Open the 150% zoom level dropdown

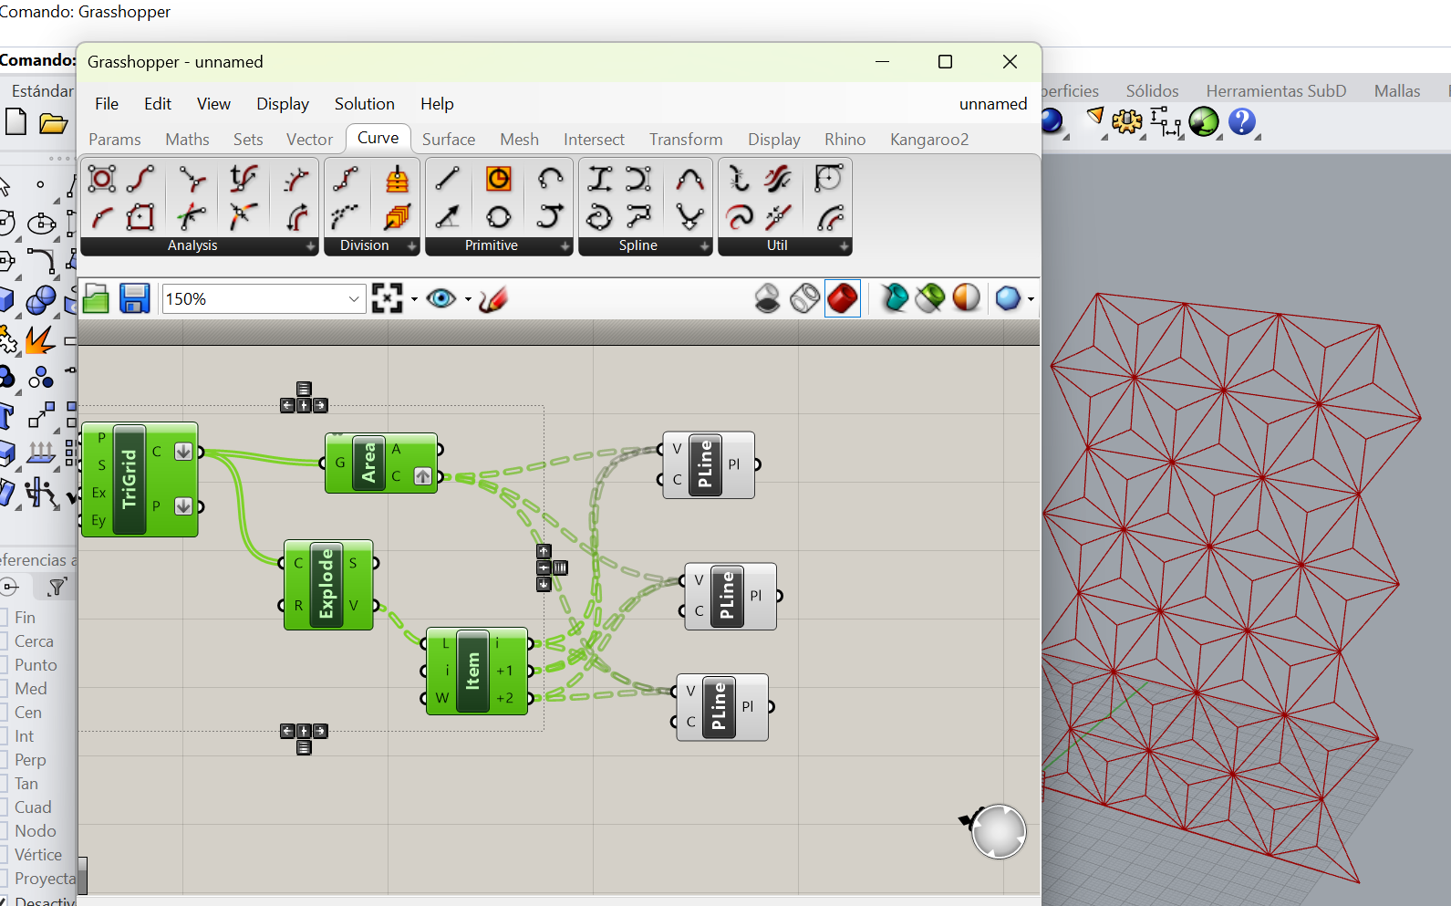click(354, 299)
